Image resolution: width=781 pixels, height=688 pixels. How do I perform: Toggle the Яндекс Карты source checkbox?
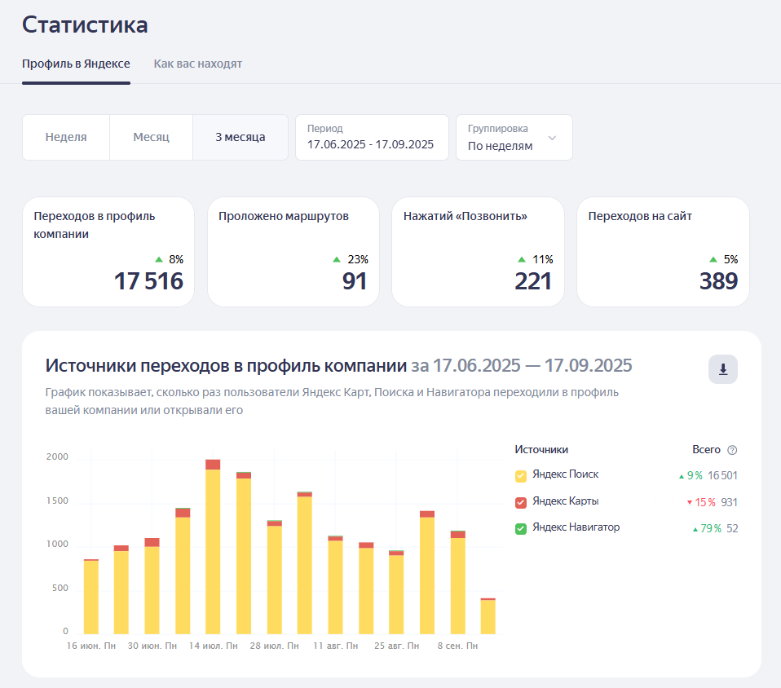(x=521, y=502)
